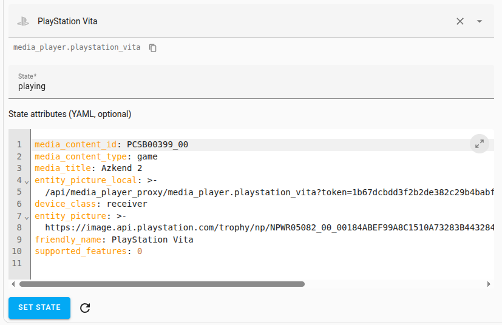Click the left scroll arrow of the editor
The image size is (502, 325).
tap(12, 284)
